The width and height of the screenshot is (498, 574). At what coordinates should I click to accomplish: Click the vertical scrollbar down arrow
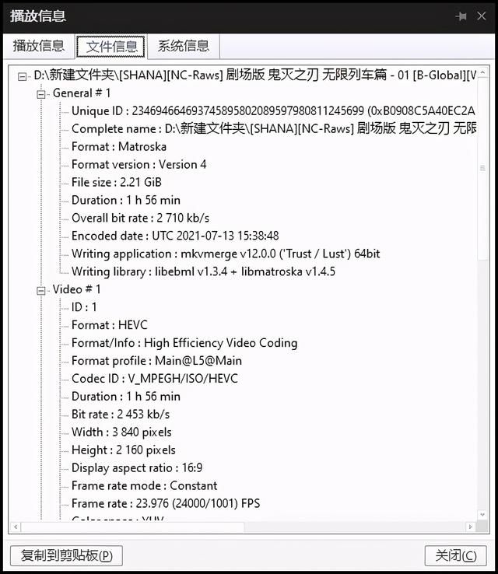tap(482, 514)
